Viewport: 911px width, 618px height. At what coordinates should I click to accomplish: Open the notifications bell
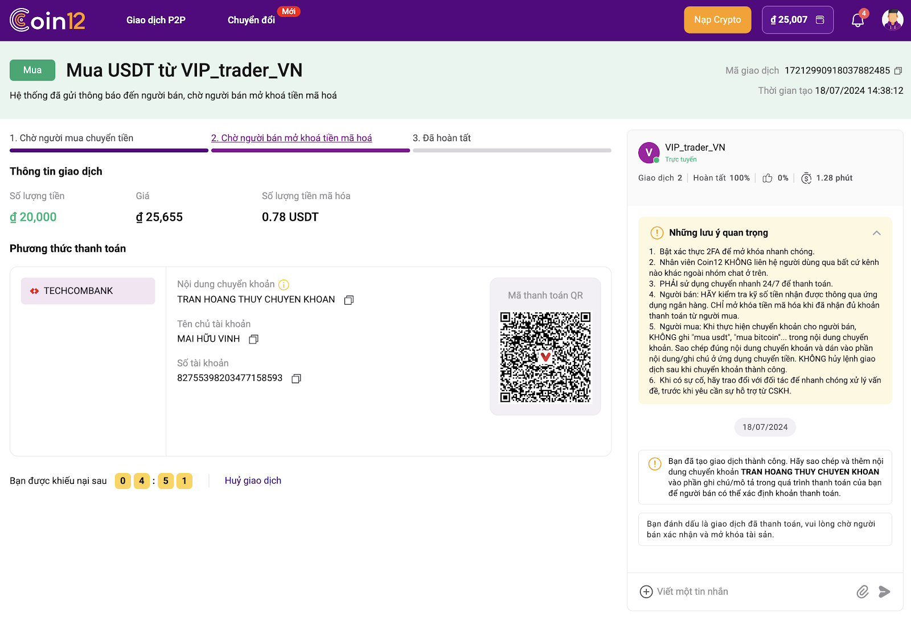(858, 20)
